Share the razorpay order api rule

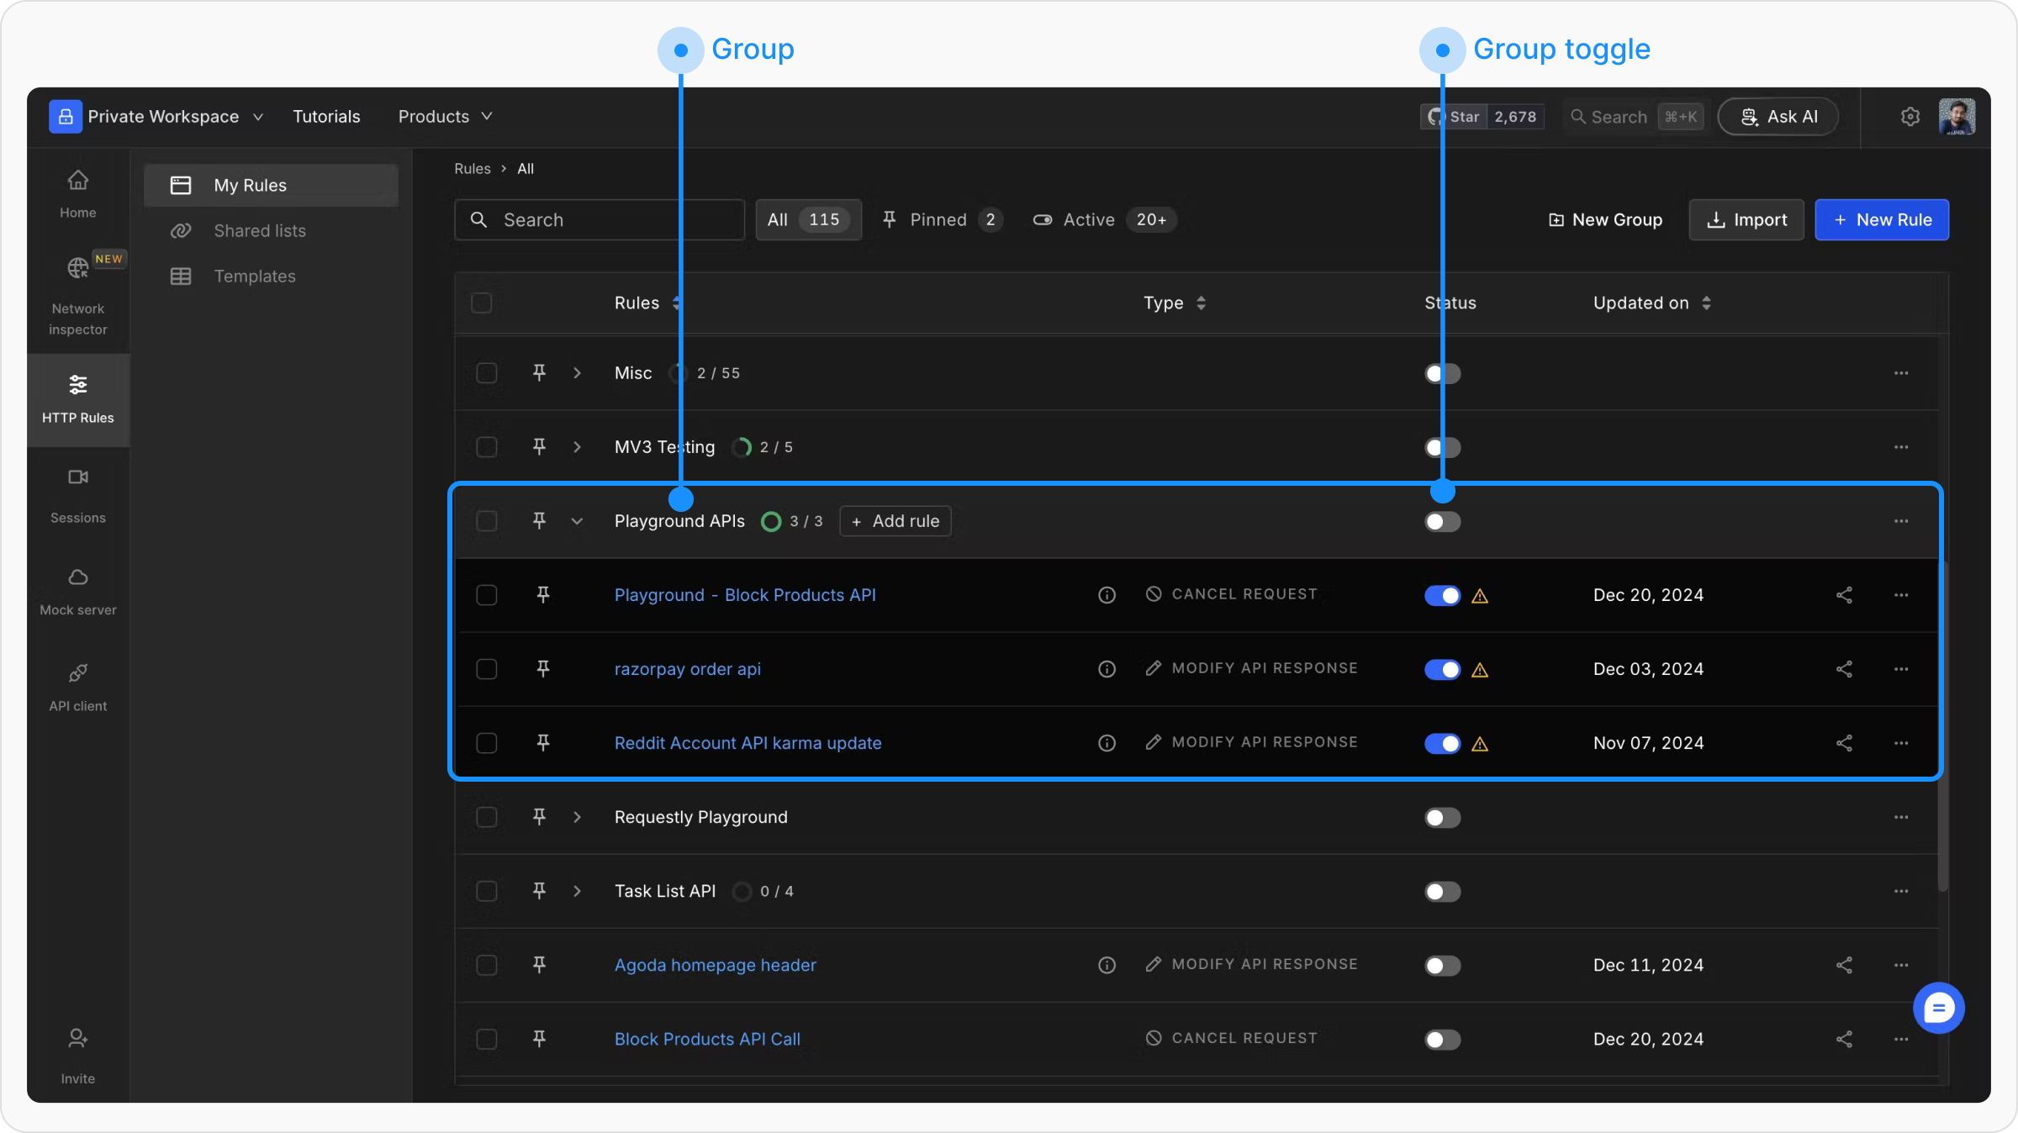1844,669
